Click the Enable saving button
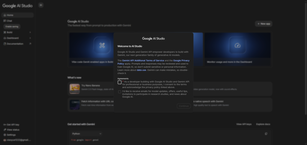Screen dimensions: 307x145 [12, 27]
